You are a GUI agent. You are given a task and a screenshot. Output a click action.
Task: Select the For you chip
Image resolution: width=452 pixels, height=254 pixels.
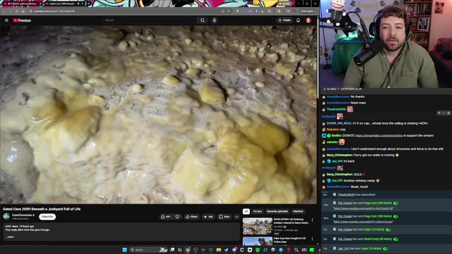point(257,211)
